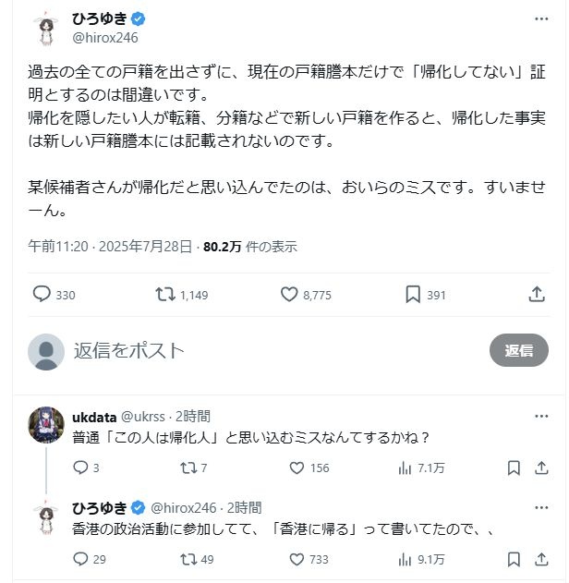The height and width of the screenshot is (583, 569).
Task: Open the 午前11:20 · 2025年7月28日 timestamp link
Action: (109, 247)
